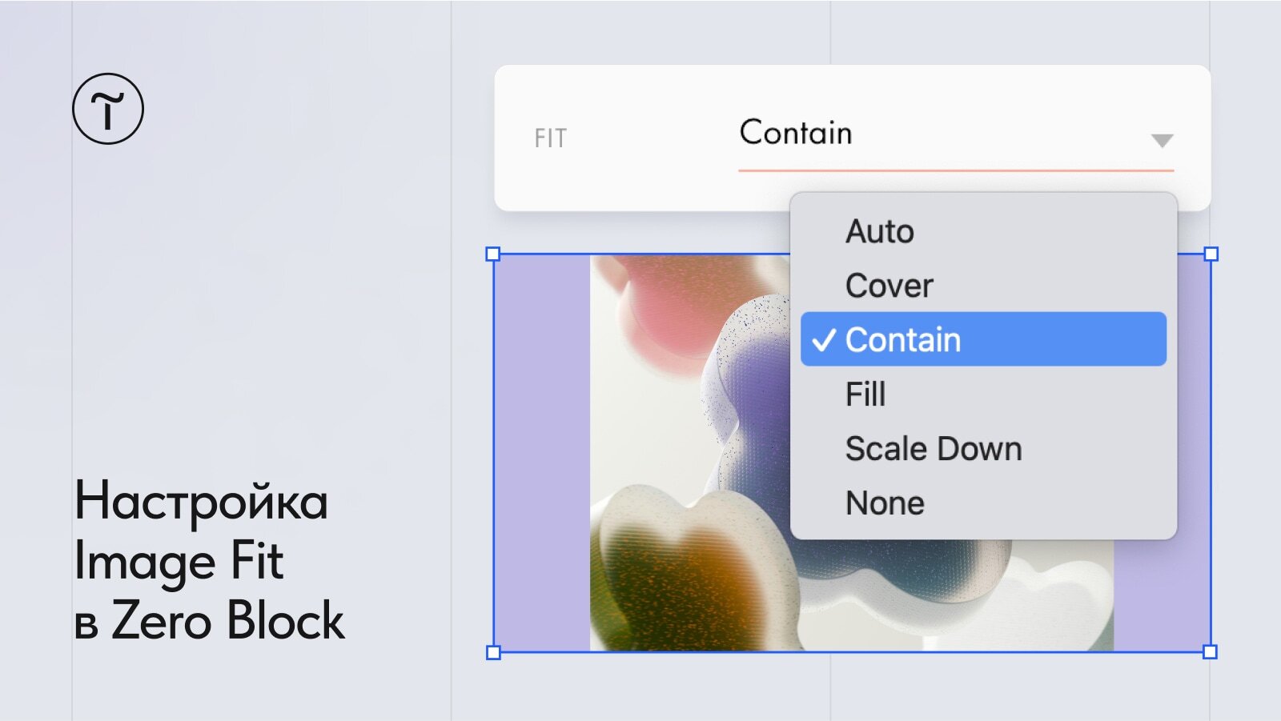
Task: Click the bottom-right selection handle
Action: click(x=1211, y=652)
